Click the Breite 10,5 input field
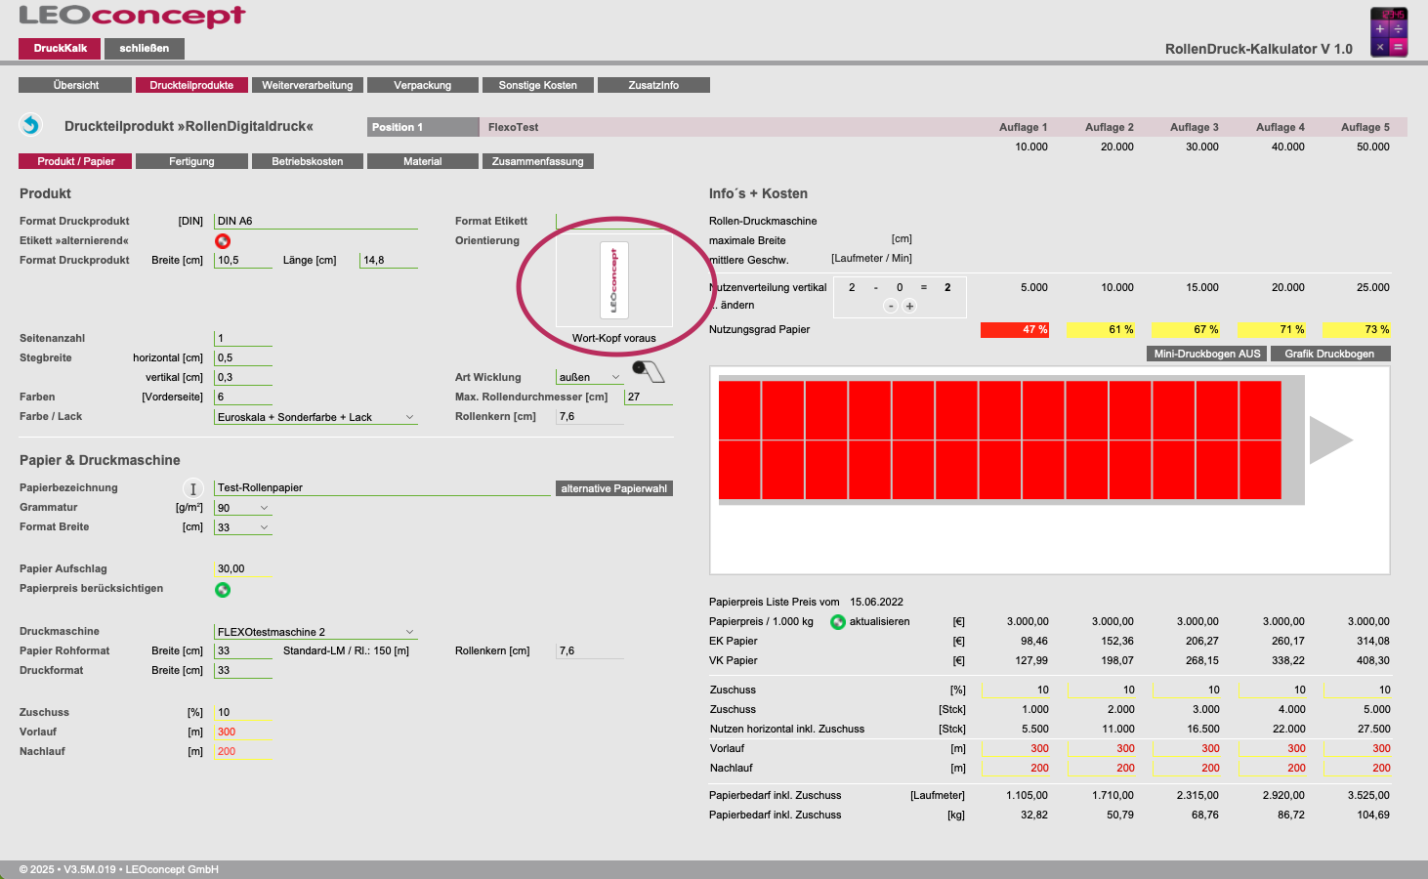Image resolution: width=1428 pixels, height=879 pixels. [x=243, y=260]
